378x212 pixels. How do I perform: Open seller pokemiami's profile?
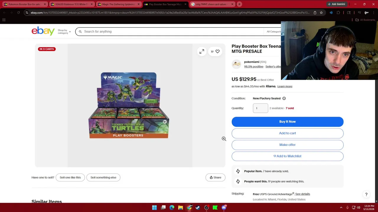(x=252, y=62)
